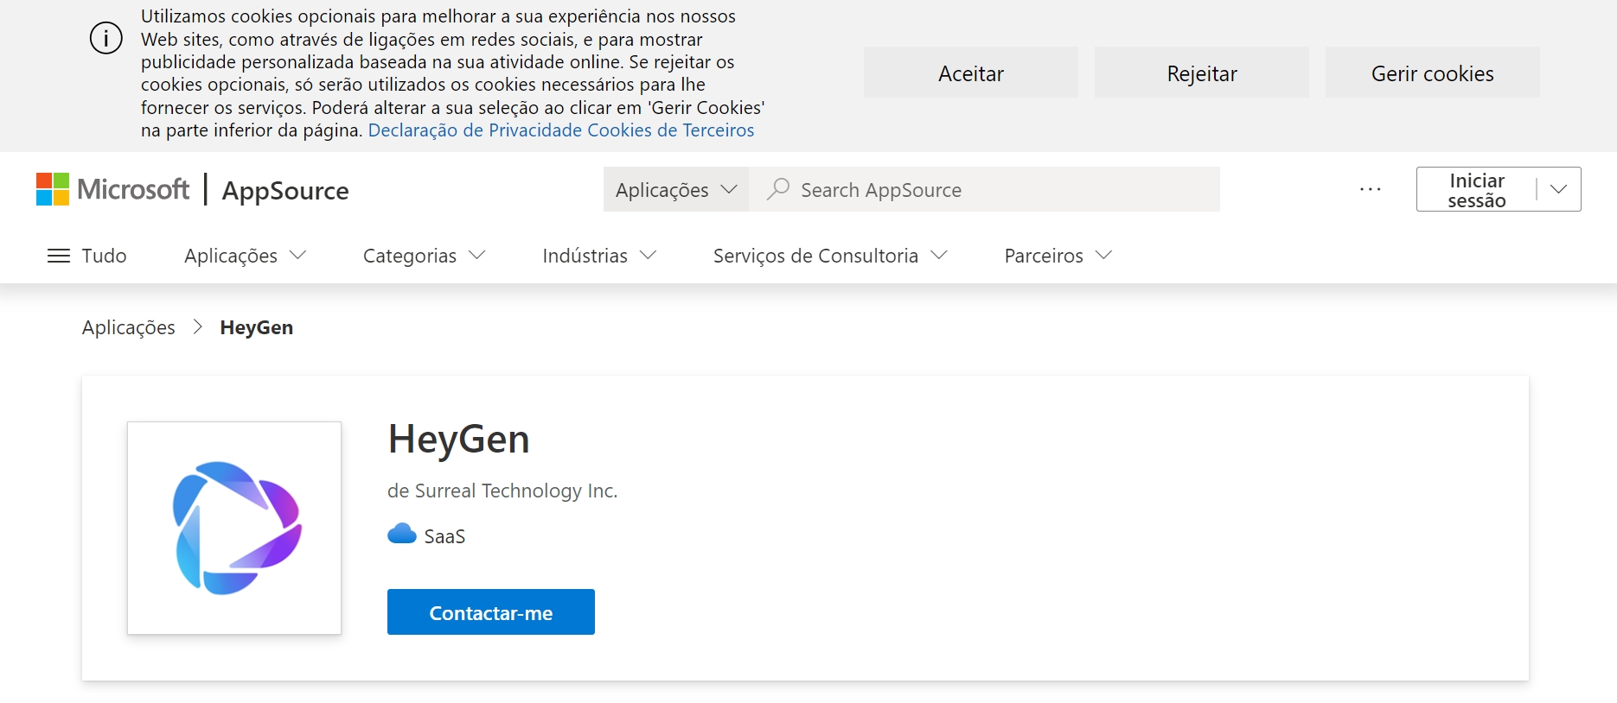Expand the Parceiros menu

1058,256
